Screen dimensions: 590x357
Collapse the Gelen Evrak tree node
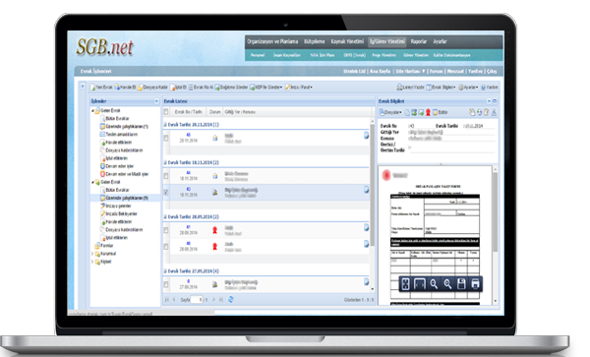[92, 110]
